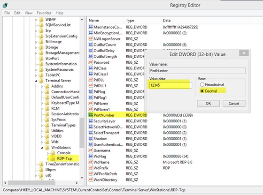Choose the Hexadecimal base option
The width and height of the screenshot is (263, 195).
pos(202,84)
